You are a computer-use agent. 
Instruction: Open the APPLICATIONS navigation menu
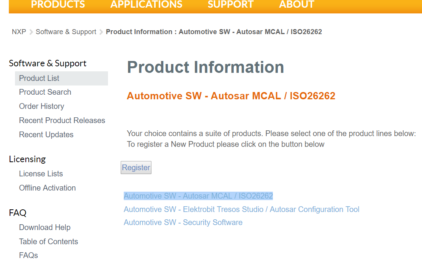[x=146, y=4]
